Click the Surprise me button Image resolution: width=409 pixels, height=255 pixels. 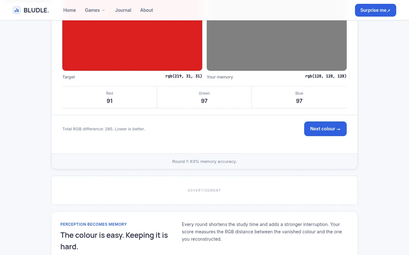pyautogui.click(x=375, y=10)
